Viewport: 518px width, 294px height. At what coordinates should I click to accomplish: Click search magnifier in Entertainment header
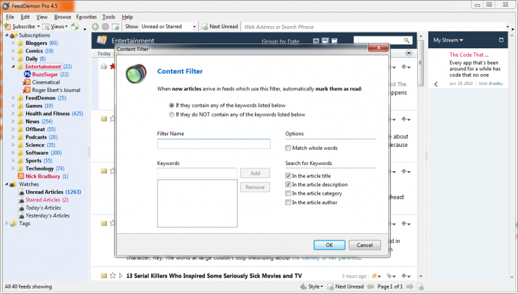tap(407, 40)
